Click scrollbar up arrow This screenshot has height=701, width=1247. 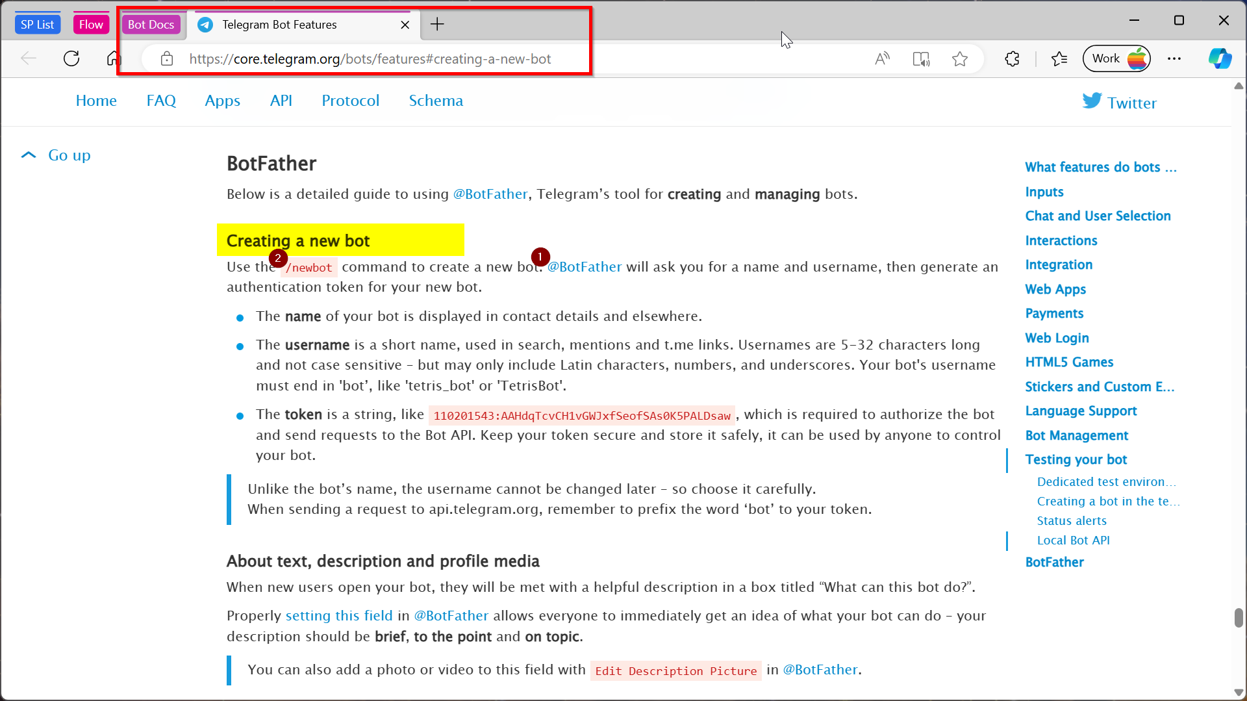(x=1239, y=86)
